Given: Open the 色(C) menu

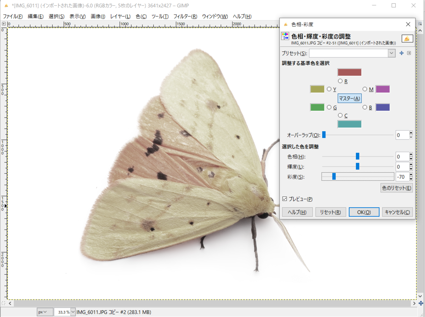Looking at the screenshot, I should click(141, 16).
